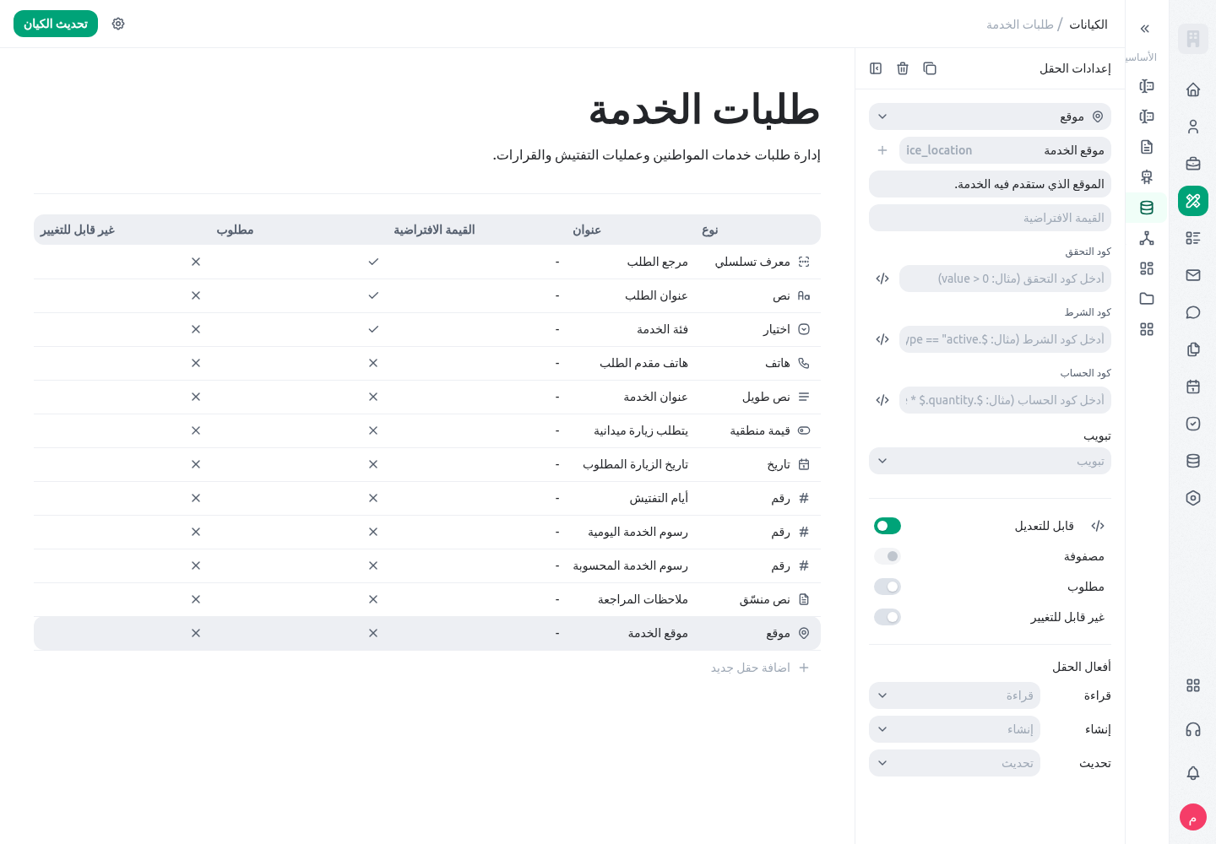1216x844 pixels.
Task: Click the تحديث الكيان button
Action: pyautogui.click(x=56, y=24)
